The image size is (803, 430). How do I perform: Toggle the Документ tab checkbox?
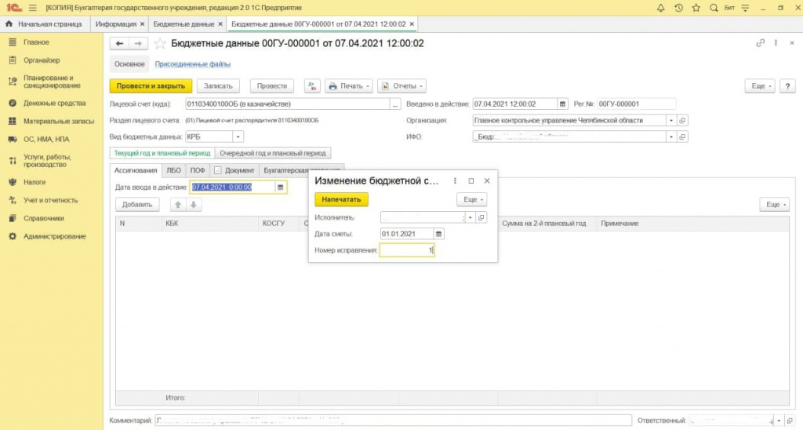pos(218,170)
